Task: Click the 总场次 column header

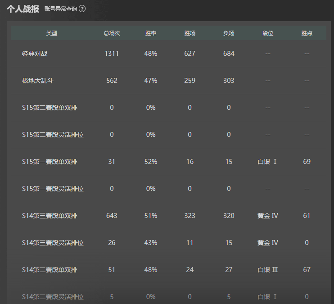Action: (112, 33)
